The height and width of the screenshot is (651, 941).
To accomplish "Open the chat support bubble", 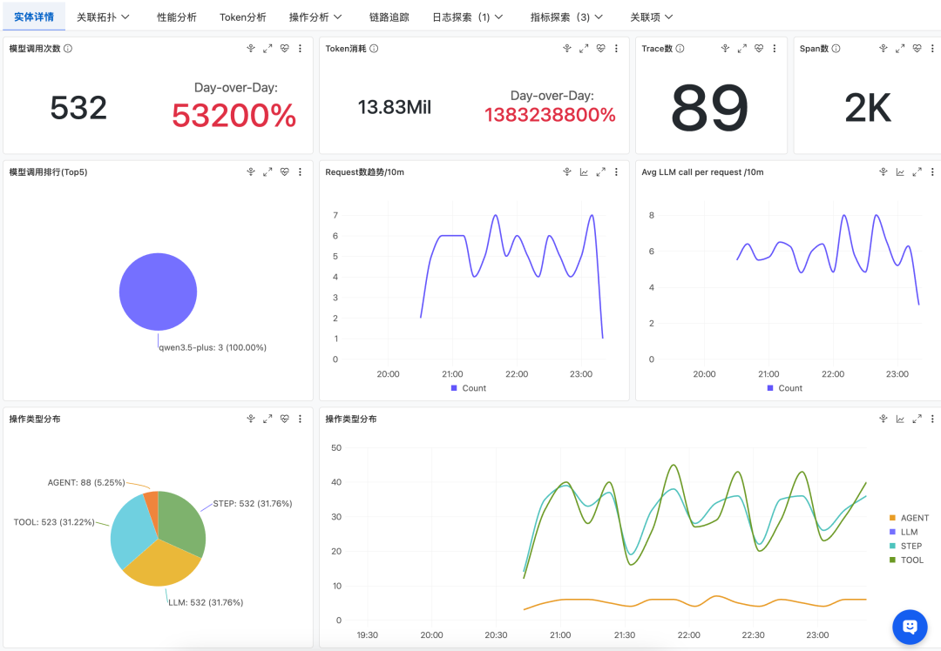I will [910, 628].
